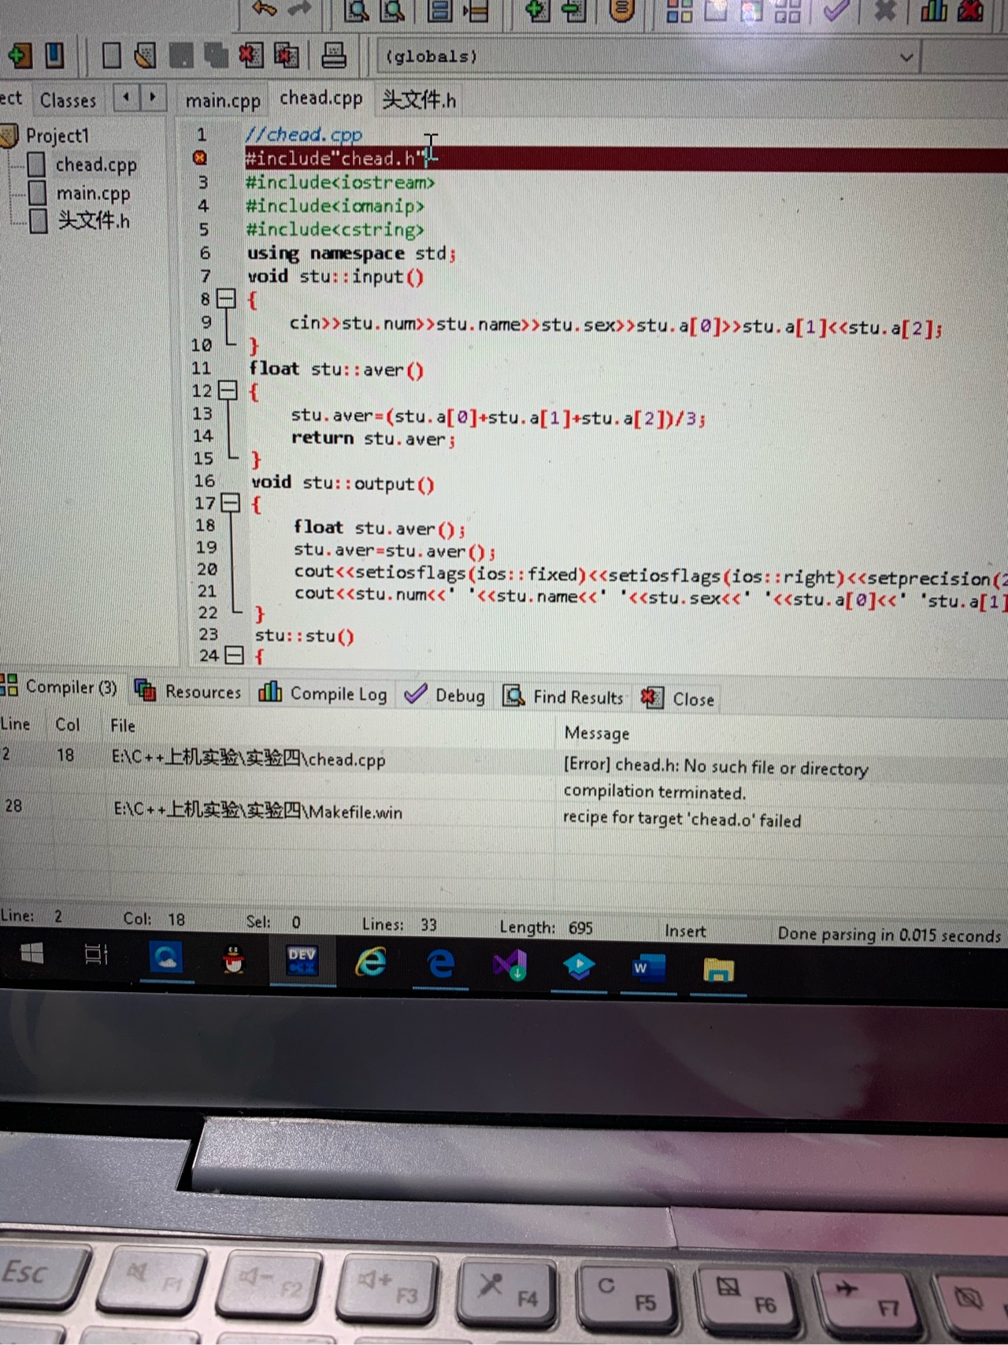Image resolution: width=1008 pixels, height=1345 pixels.
Task: Click the Col column header
Action: 67,724
